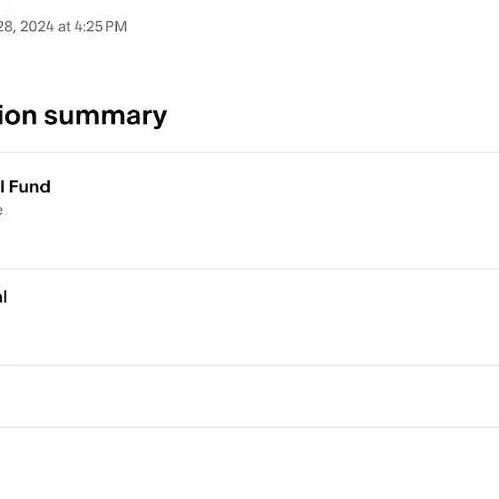
Task: Click the letter "l" preceding Fund
Action: pos(2,186)
